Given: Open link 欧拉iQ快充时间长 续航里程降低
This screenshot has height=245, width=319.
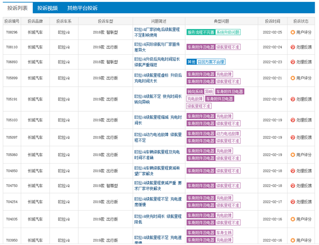Looking at the screenshot, I should point(158,219).
